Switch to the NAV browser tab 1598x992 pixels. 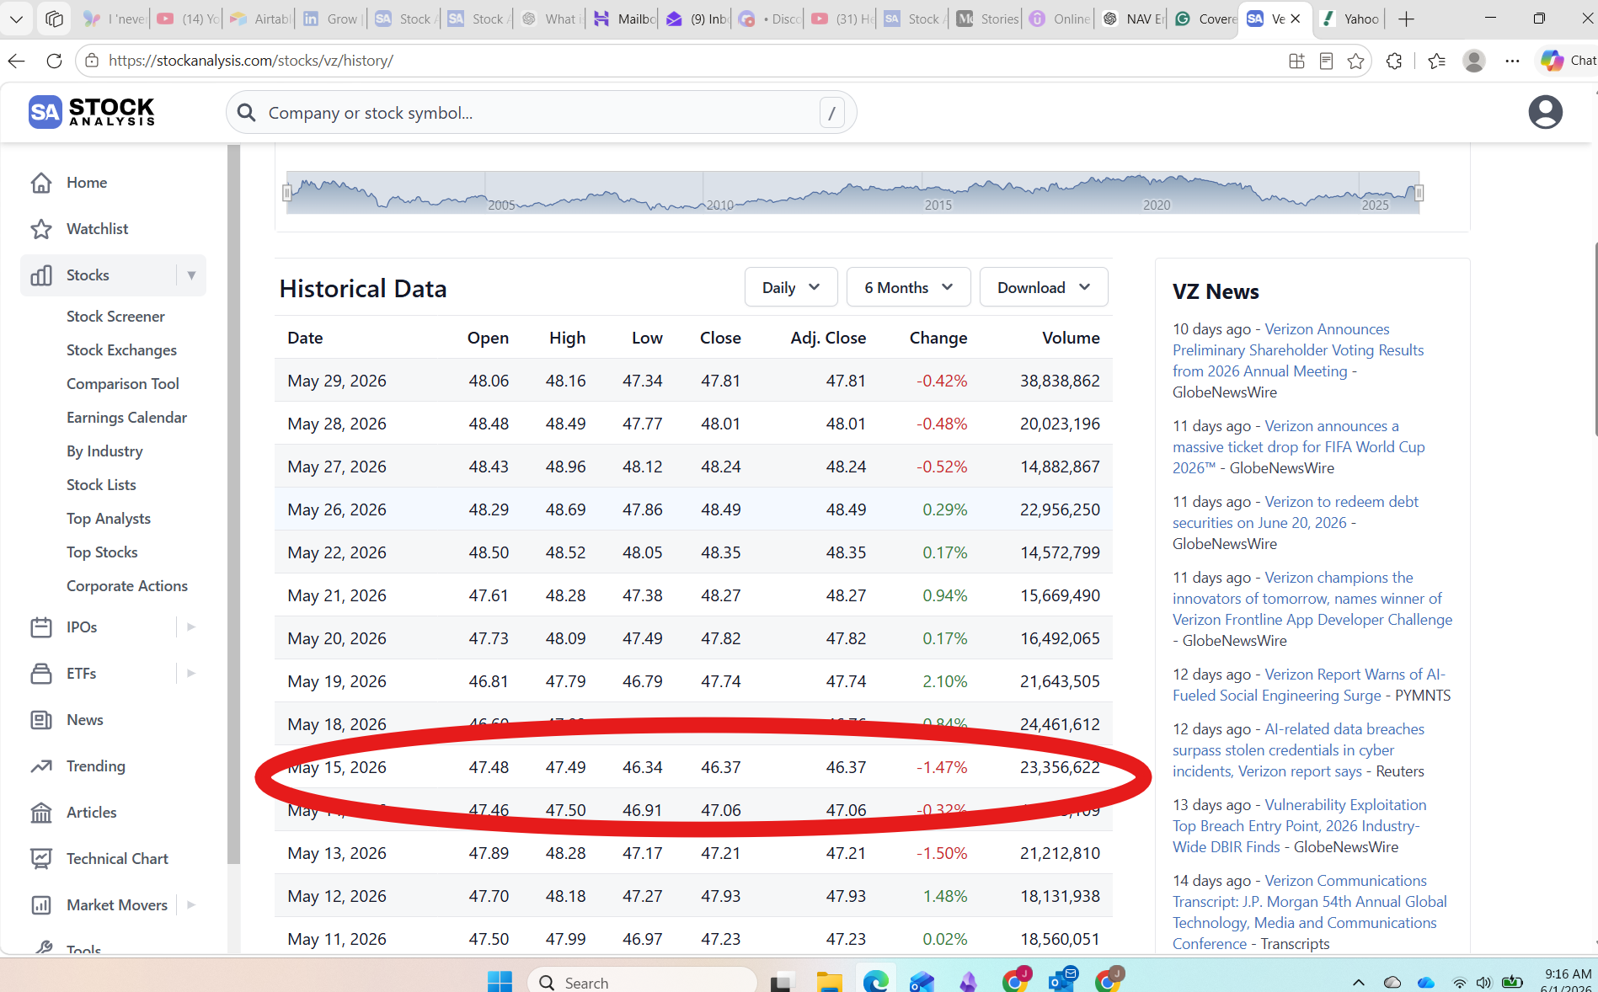[1131, 19]
